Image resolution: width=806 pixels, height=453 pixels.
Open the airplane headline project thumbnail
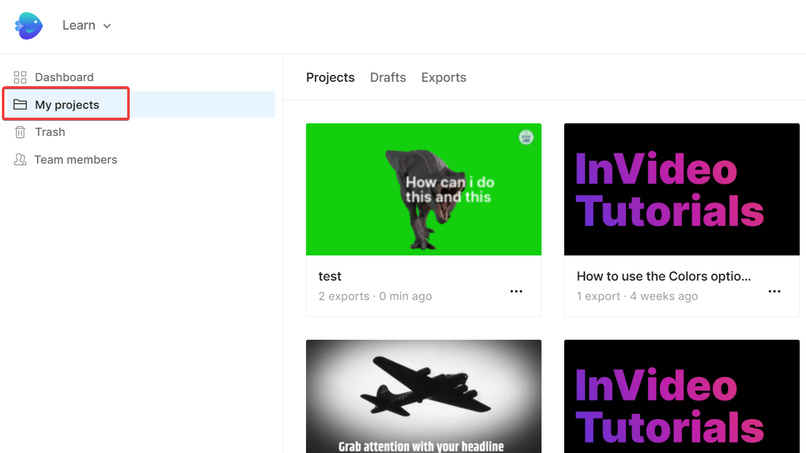[x=424, y=396]
